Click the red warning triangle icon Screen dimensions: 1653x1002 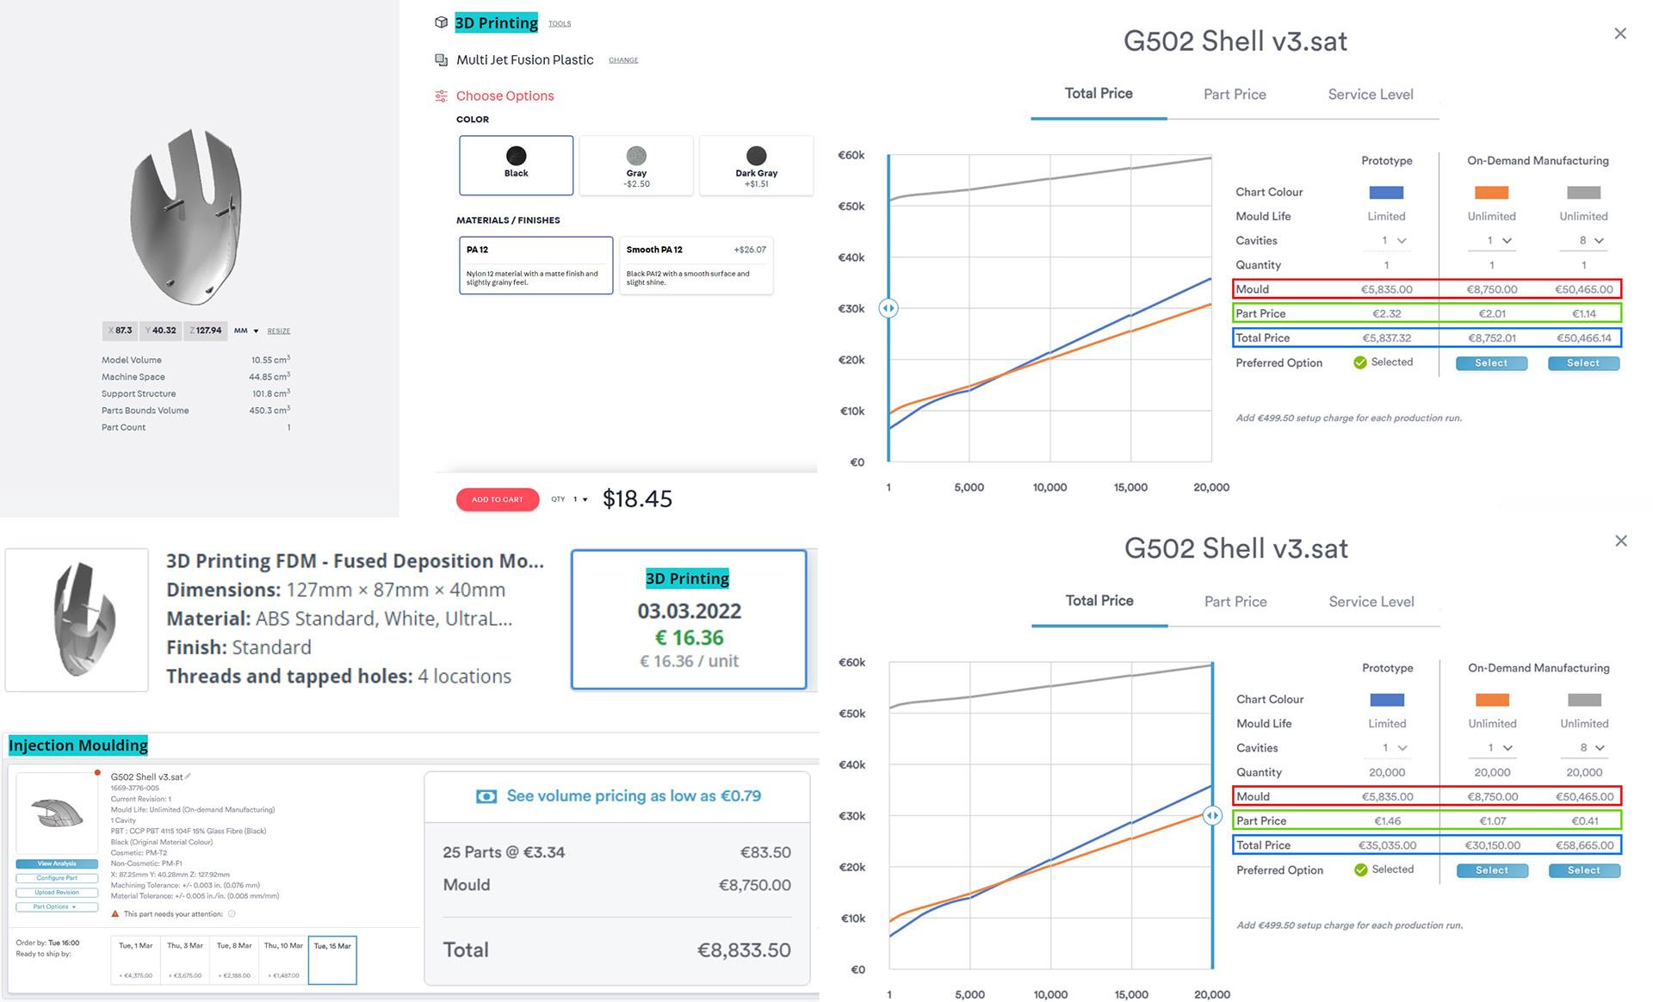tap(115, 914)
